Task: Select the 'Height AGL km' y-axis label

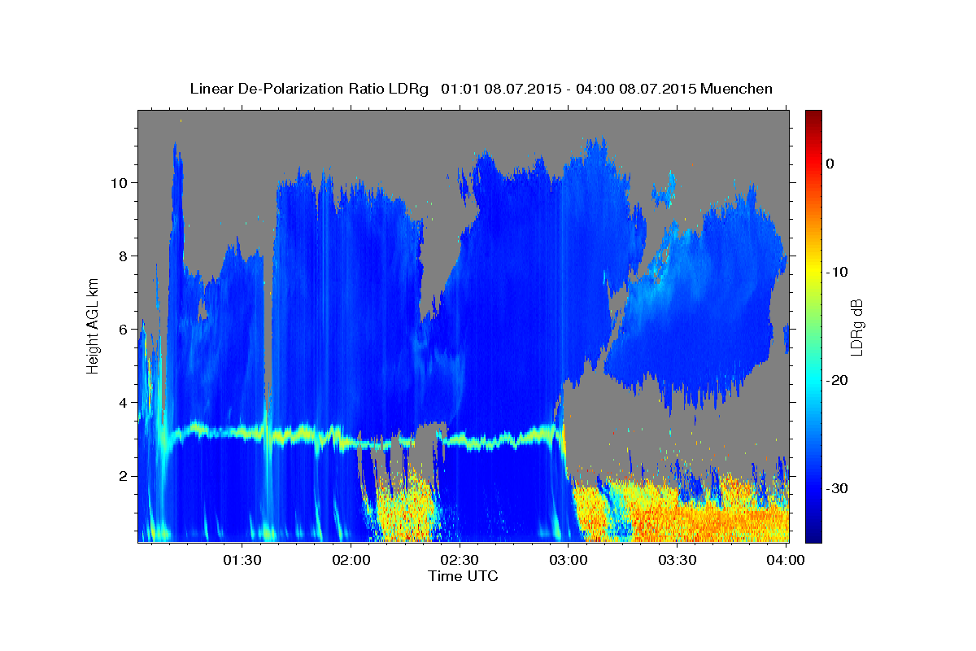Action: click(94, 325)
